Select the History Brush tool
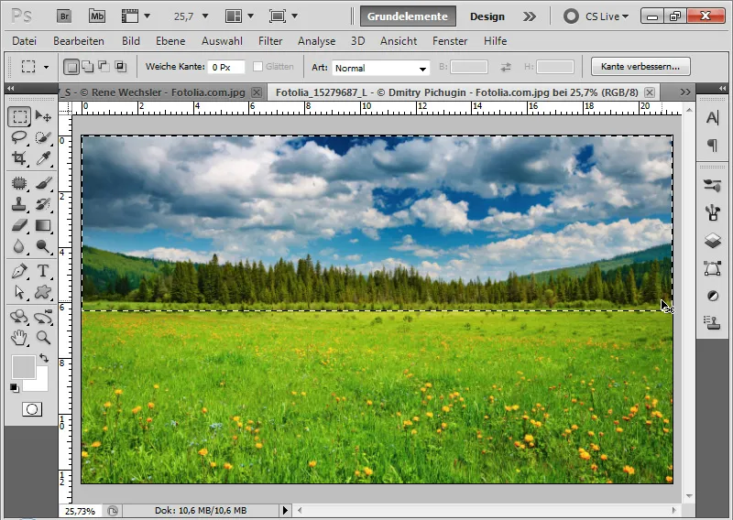Image resolution: width=733 pixels, height=520 pixels. [x=43, y=204]
